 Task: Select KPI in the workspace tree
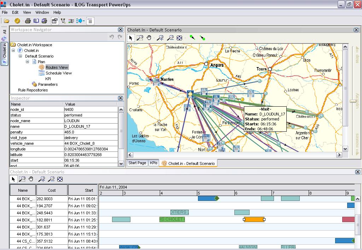click(x=48, y=79)
